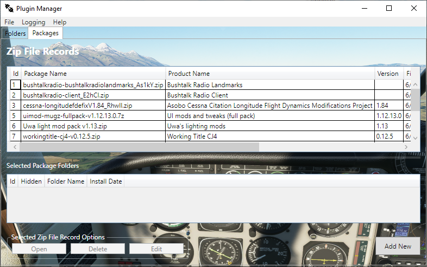The height and width of the screenshot is (267, 427).
Task: Click the right arrow of horizontal scrollbar
Action: [406, 147]
